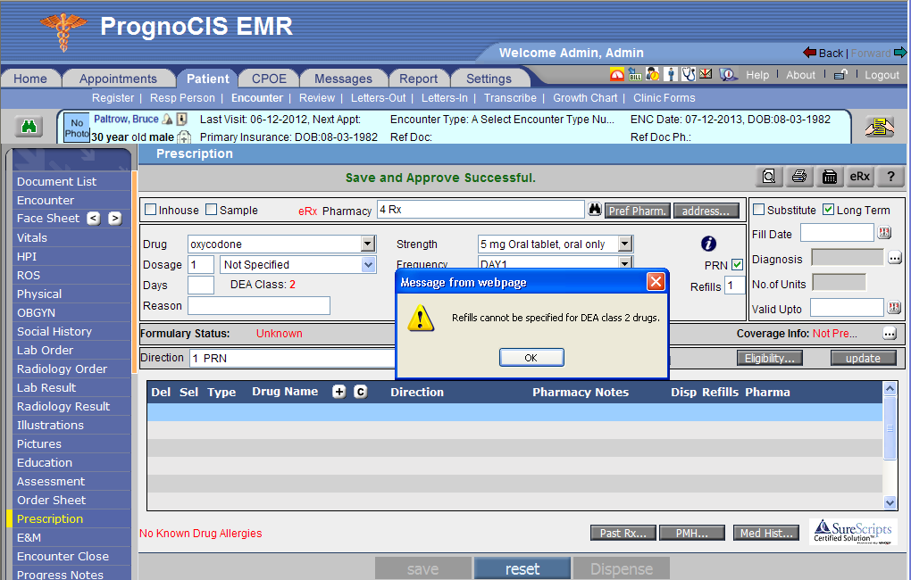Switch to the CPOE tab
The image size is (911, 580).
click(x=269, y=79)
